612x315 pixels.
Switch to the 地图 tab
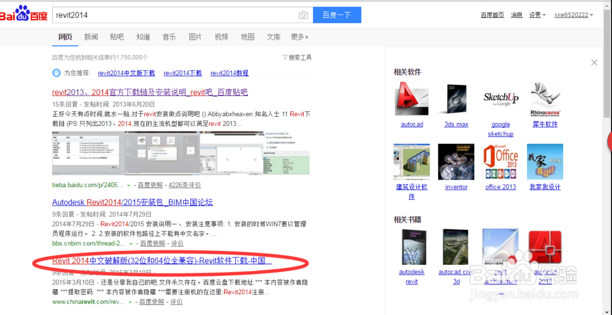coord(247,37)
